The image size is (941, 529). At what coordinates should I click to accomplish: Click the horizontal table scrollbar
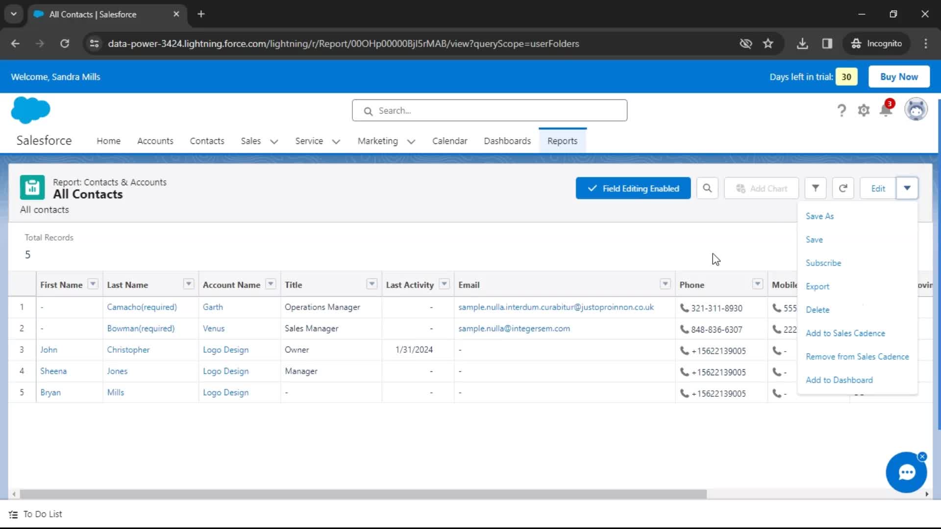pyautogui.click(x=363, y=494)
